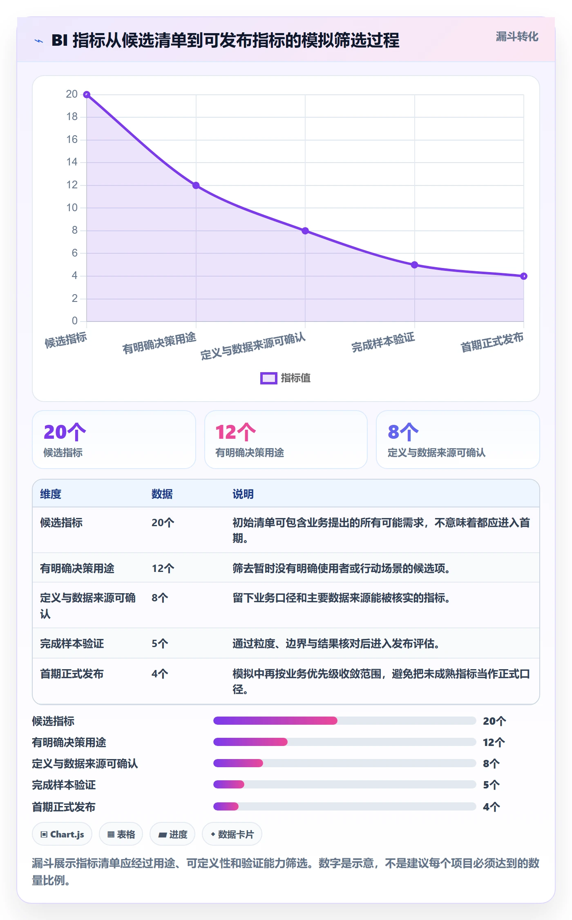Image resolution: width=572 pixels, height=920 pixels.
Task: Click the 完成样本验证 x-axis label
Action: [x=383, y=342]
